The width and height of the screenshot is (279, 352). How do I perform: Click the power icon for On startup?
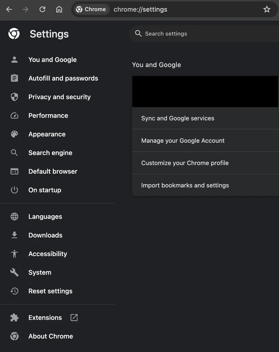tap(14, 190)
